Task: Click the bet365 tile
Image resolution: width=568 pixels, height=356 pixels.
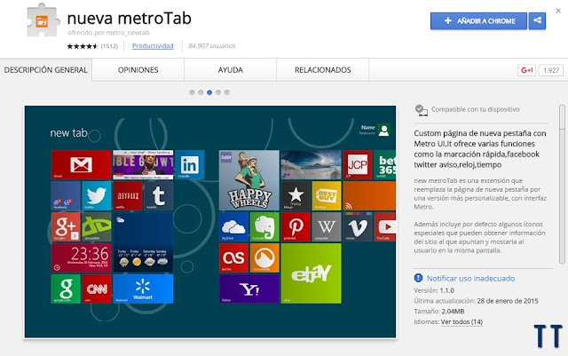Action: pyautogui.click(x=384, y=164)
